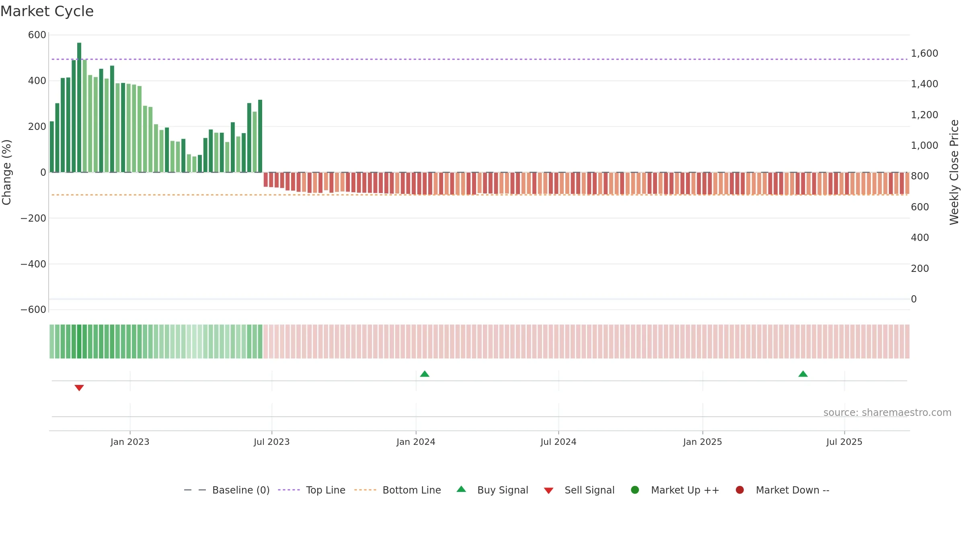Click the tallest green bar above the top line
The width and height of the screenshot is (965, 543).
pyautogui.click(x=79, y=107)
